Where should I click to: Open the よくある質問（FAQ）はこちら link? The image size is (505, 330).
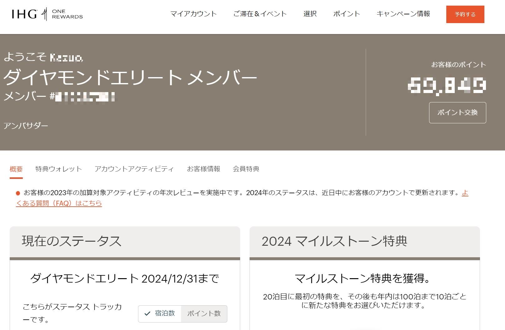pos(59,203)
